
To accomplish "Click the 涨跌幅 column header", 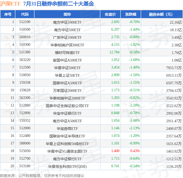I will (131, 14).
